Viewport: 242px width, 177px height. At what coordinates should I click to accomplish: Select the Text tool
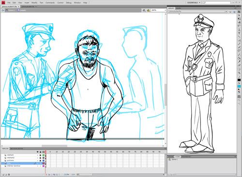point(239,33)
